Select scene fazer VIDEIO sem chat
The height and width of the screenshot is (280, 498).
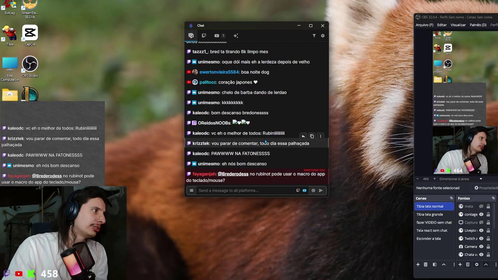click(x=434, y=222)
